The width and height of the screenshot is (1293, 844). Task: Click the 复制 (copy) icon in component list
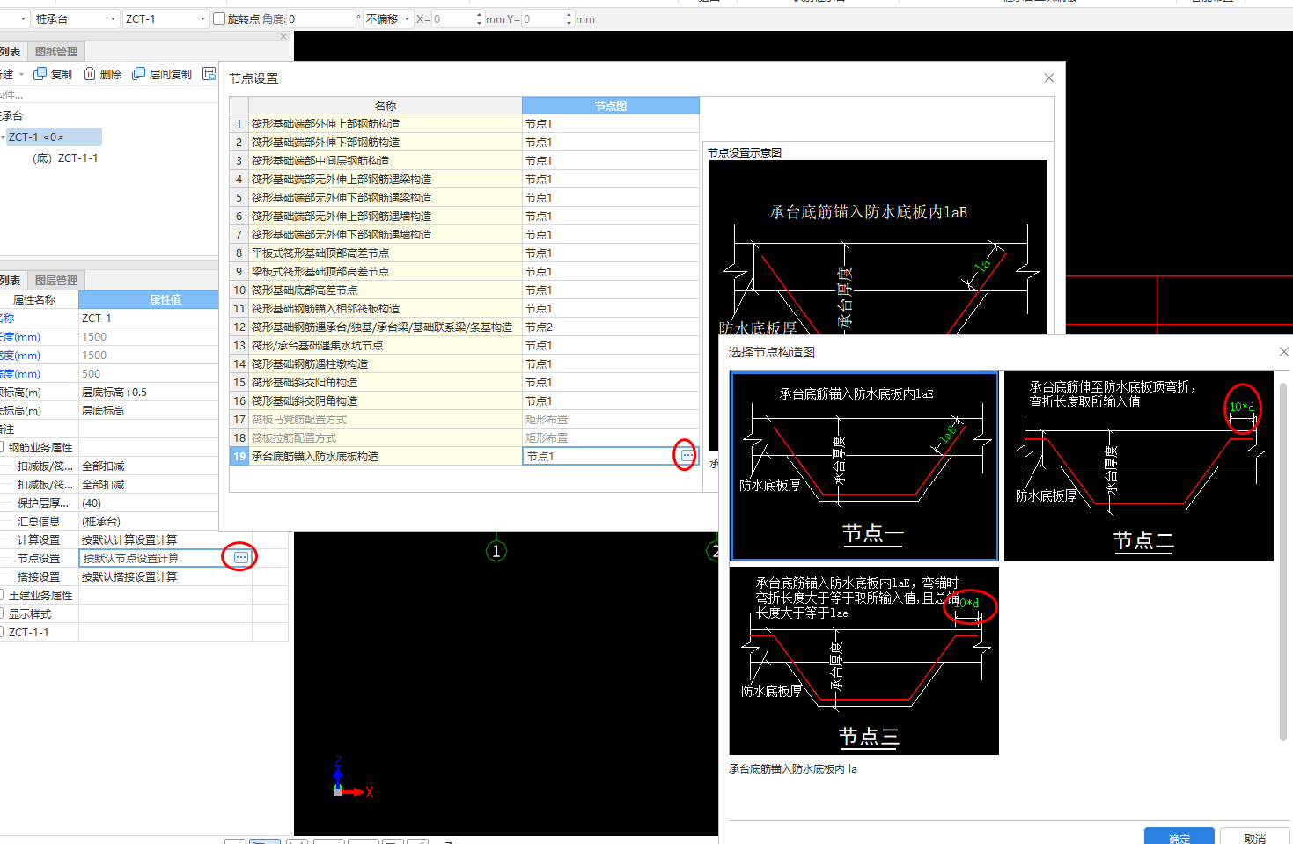click(40, 74)
